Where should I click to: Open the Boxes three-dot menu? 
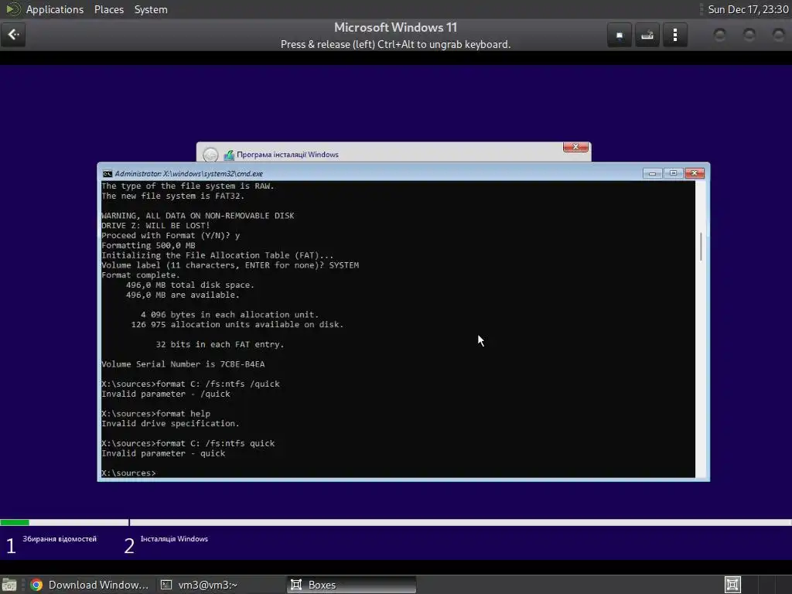[674, 35]
